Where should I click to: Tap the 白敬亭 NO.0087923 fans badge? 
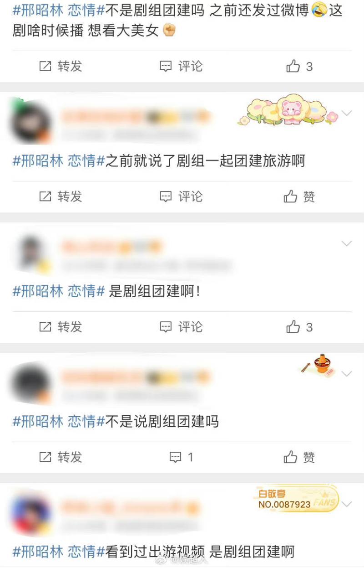296,499
